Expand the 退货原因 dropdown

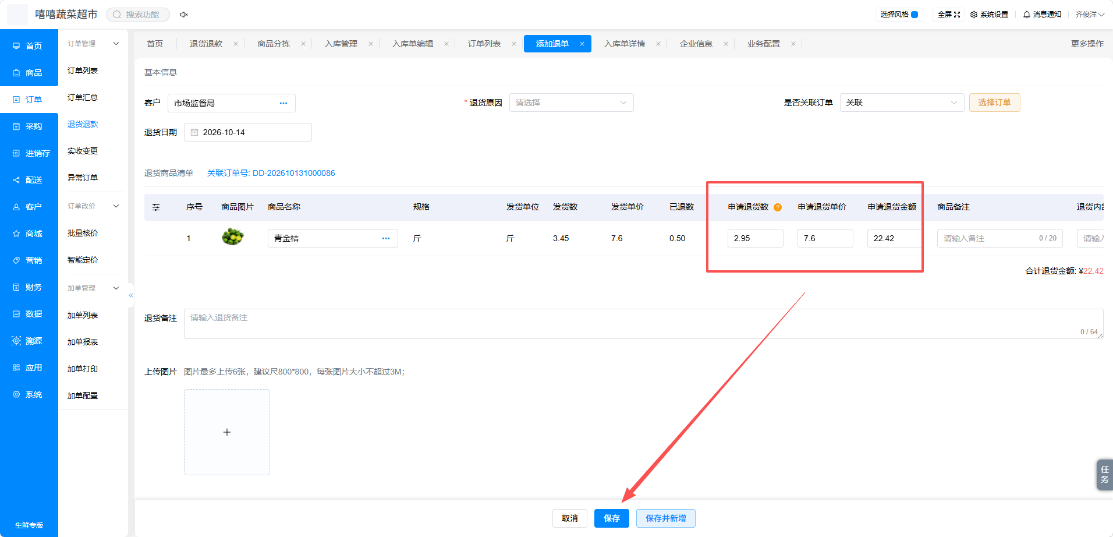(571, 103)
